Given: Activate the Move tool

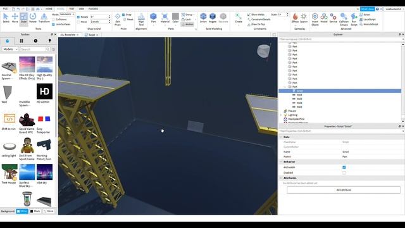Looking at the screenshot, I should coord(15,18).
